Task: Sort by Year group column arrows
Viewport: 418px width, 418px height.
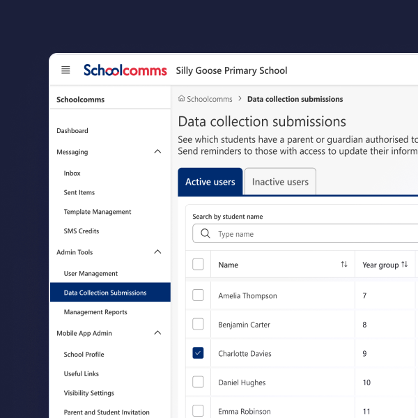Action: (x=405, y=265)
